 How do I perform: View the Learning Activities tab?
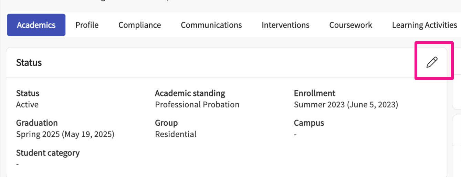[x=424, y=25]
